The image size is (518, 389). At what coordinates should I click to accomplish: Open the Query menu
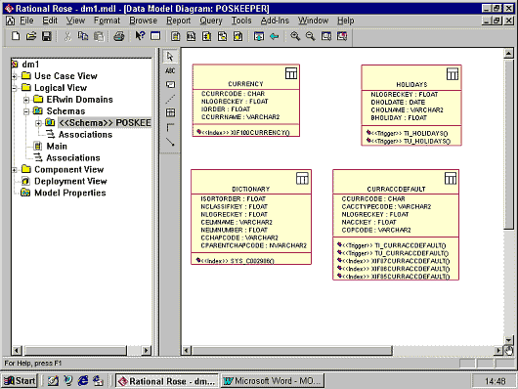[x=211, y=21]
